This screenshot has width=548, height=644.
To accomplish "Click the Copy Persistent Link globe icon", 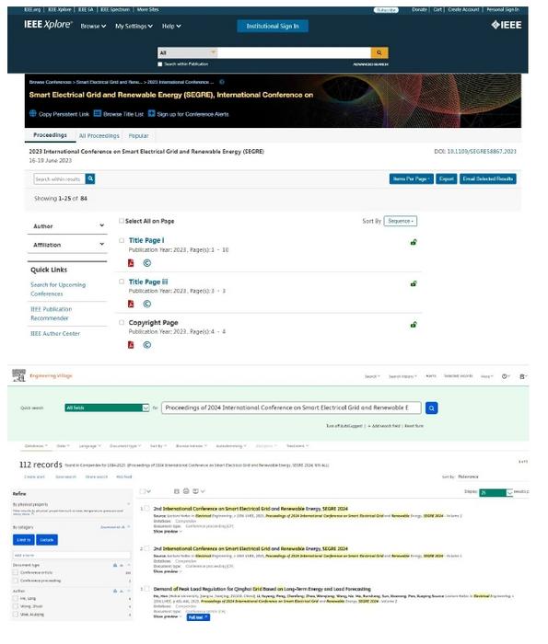I will click(33, 113).
